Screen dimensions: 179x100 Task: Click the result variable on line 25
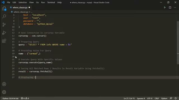pyautogui.click(x=22, y=71)
